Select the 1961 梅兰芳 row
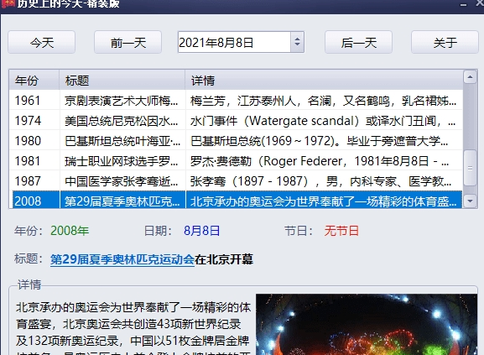Viewport: 484px width, 355px height. (236, 101)
